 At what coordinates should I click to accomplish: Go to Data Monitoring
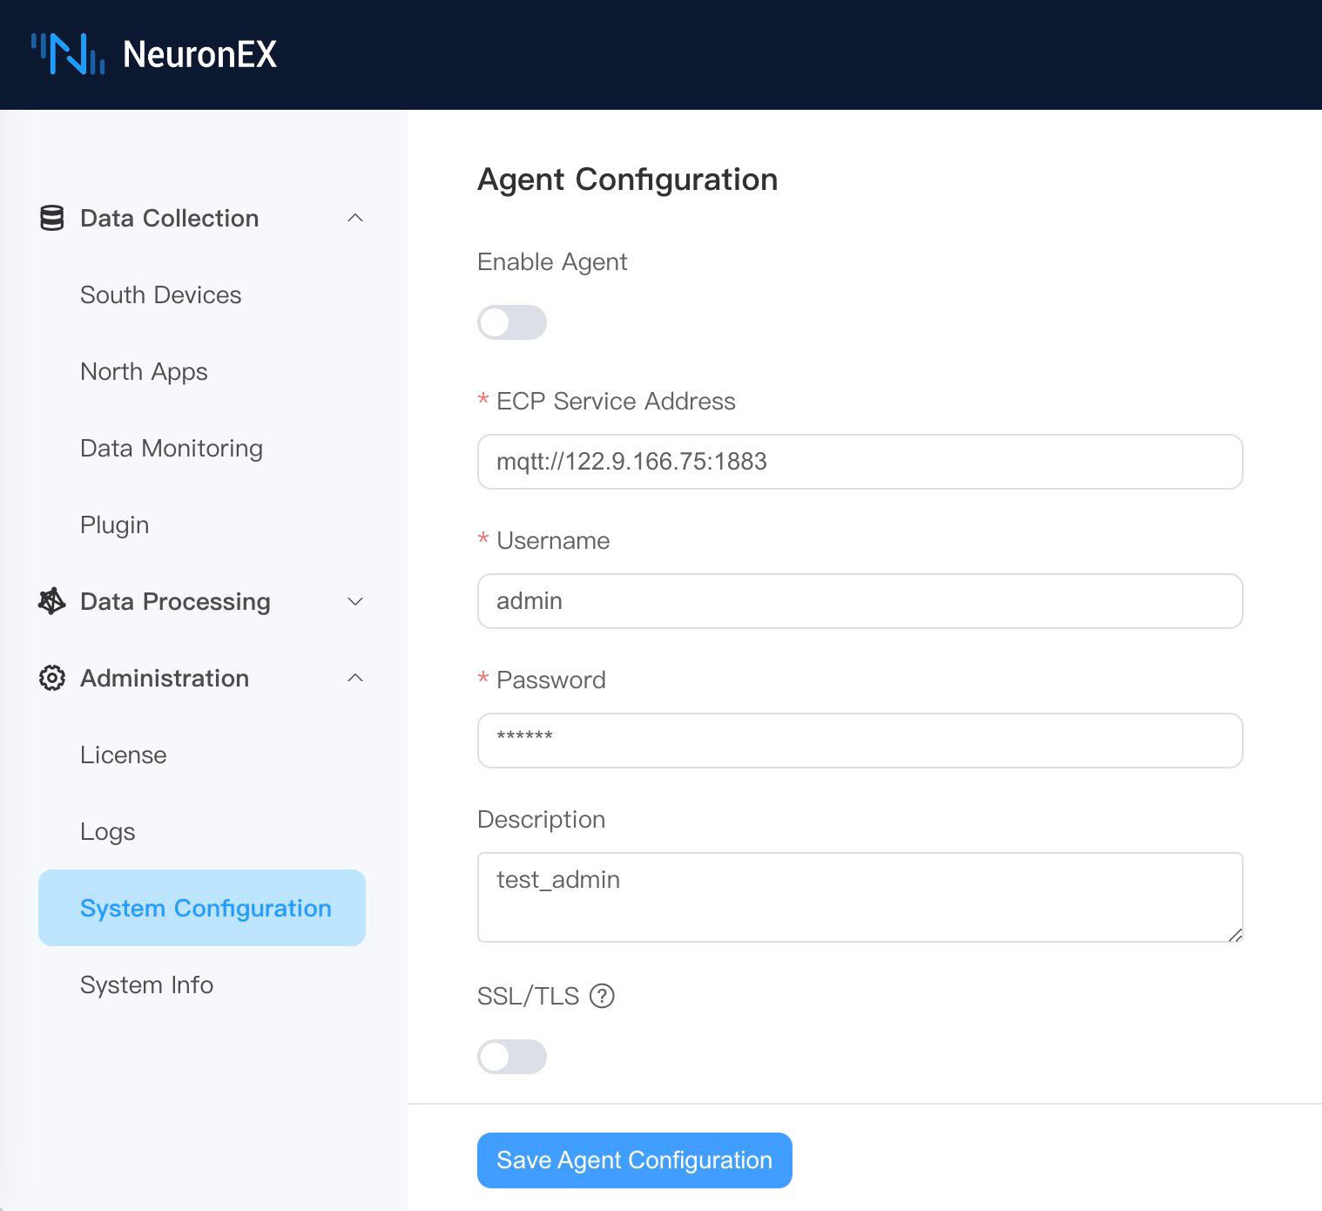[x=172, y=448]
